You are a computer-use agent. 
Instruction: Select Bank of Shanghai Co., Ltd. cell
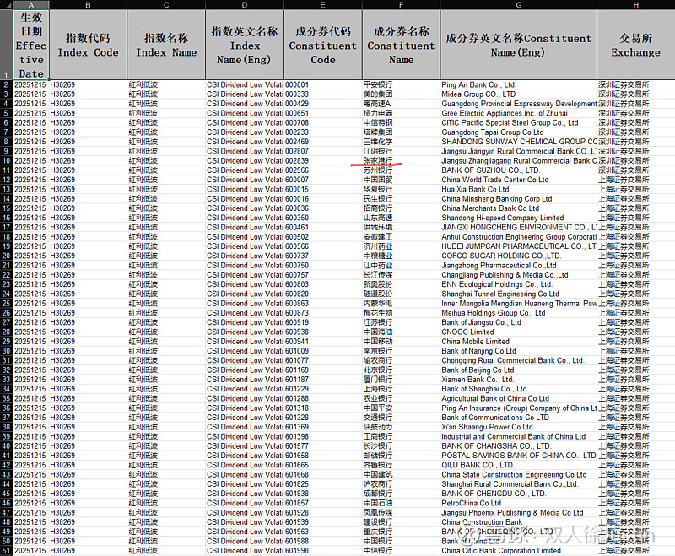pos(518,389)
